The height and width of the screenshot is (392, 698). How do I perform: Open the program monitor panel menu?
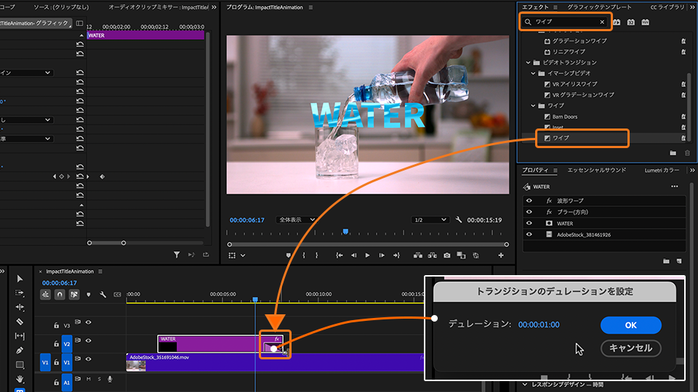point(310,7)
